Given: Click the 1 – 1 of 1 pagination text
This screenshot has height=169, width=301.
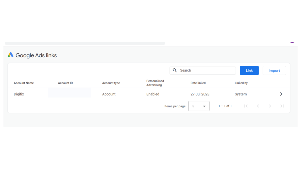Looking at the screenshot, I should pos(225,106).
